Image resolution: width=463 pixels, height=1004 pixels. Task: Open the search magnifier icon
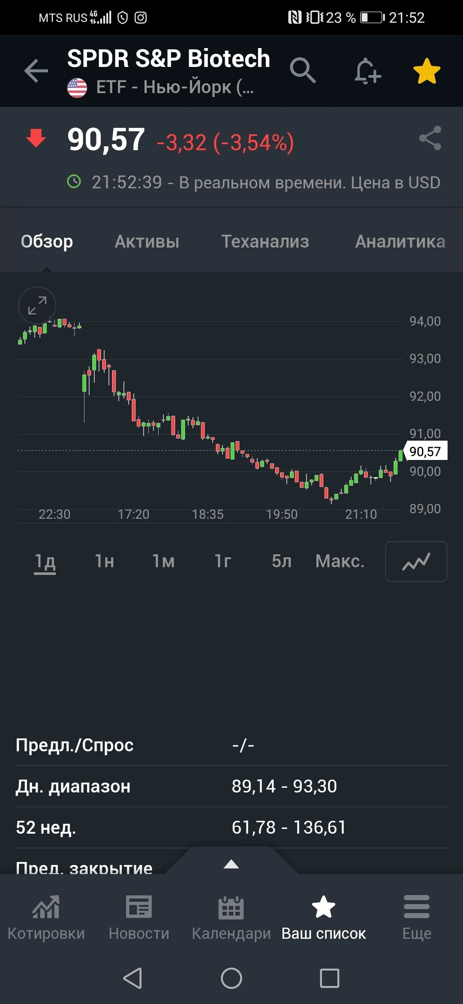(x=303, y=70)
